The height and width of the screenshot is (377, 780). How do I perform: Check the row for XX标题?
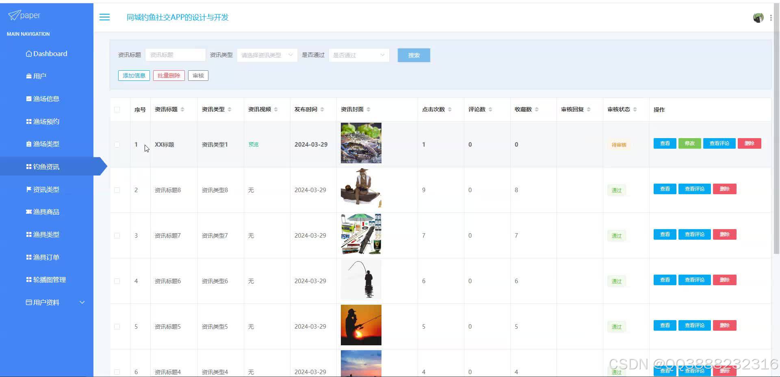117,145
